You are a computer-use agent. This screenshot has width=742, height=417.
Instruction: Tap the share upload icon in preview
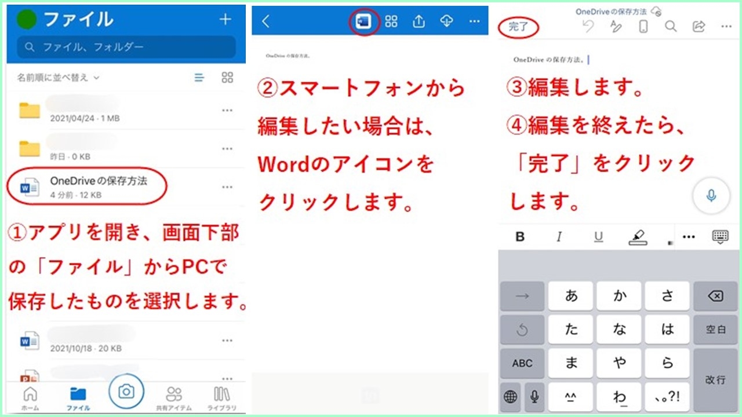[x=419, y=21]
